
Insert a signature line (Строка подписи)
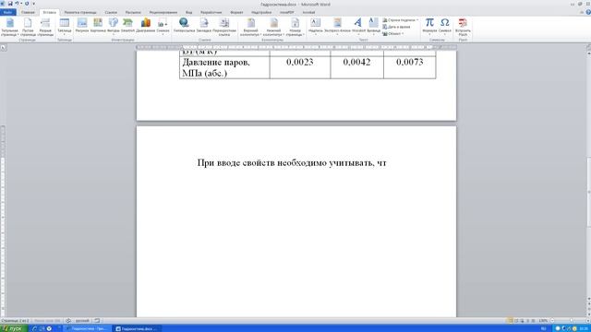click(x=400, y=20)
